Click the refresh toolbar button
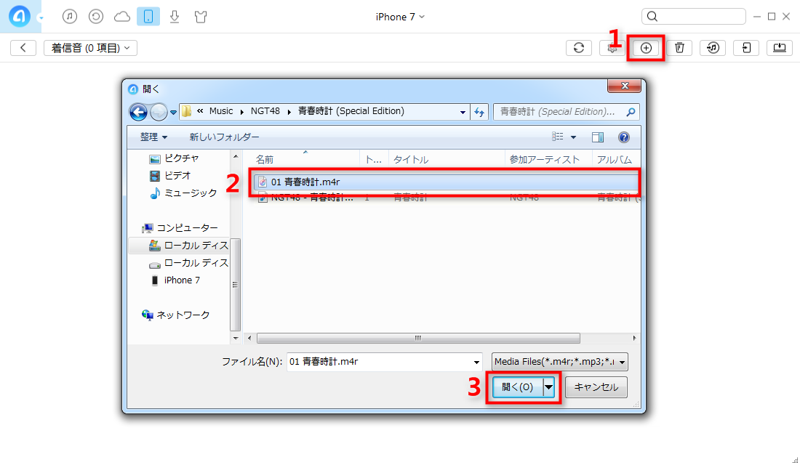The image size is (800, 465). point(579,48)
